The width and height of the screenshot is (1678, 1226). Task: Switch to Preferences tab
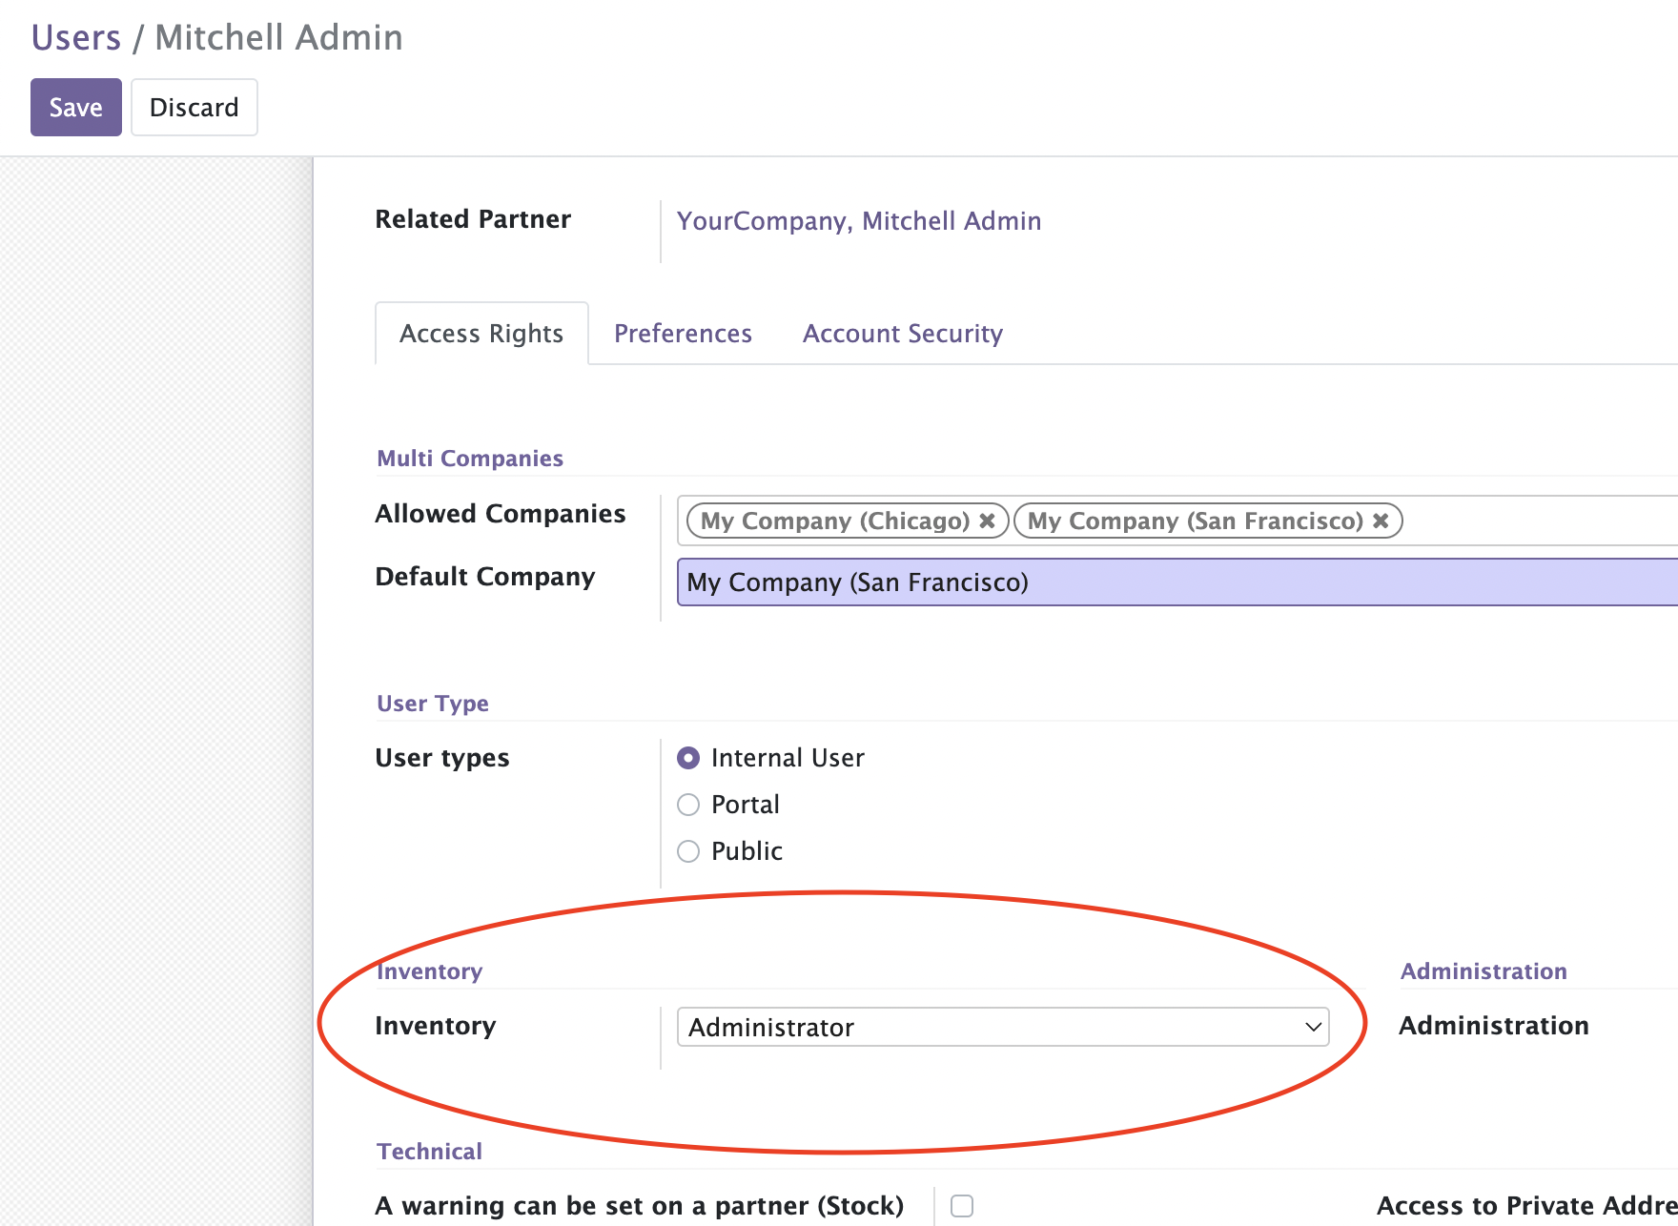683,334
